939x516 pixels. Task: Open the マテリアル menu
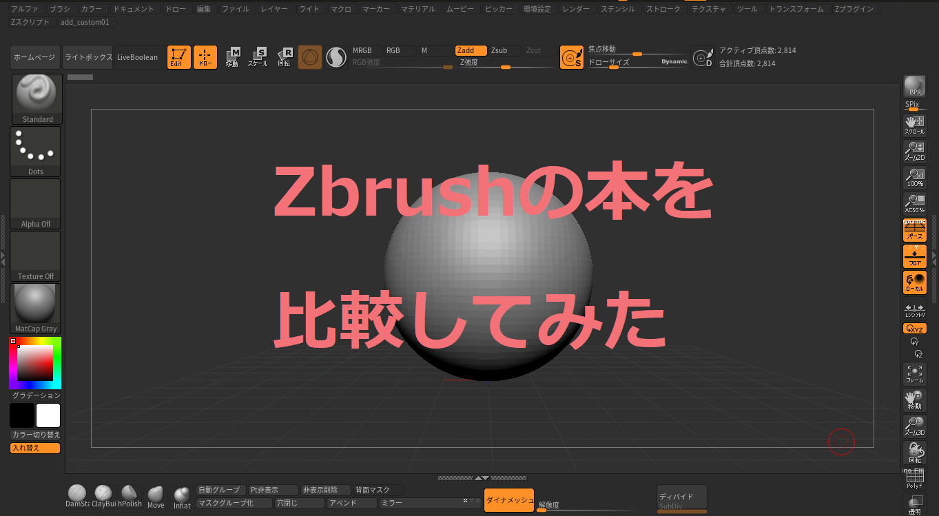tap(418, 9)
